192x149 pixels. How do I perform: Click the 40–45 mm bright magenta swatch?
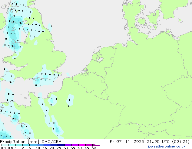(82, 145)
